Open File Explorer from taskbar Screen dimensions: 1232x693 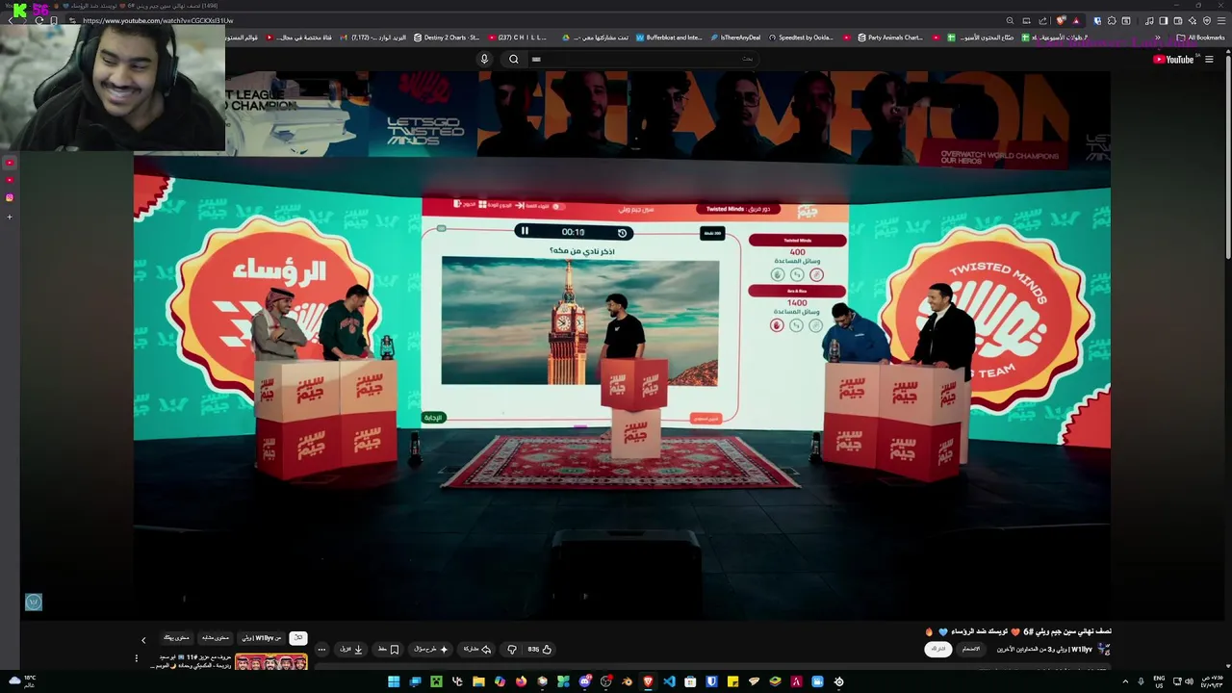tap(478, 681)
